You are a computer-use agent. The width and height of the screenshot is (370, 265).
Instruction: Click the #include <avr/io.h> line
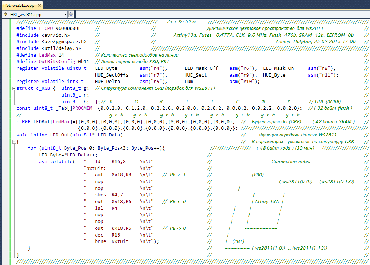click(43, 35)
